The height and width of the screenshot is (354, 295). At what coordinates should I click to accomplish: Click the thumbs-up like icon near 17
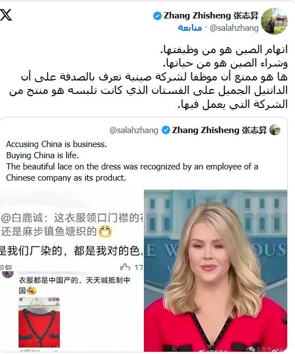click(125, 267)
